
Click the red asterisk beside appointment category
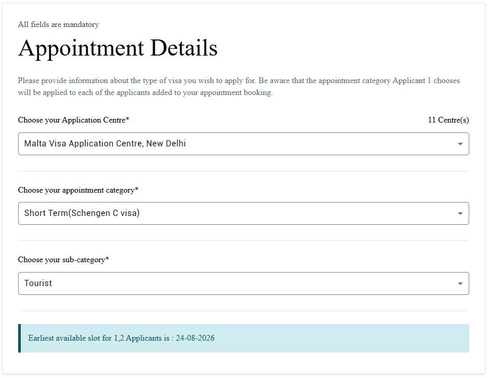coord(137,189)
